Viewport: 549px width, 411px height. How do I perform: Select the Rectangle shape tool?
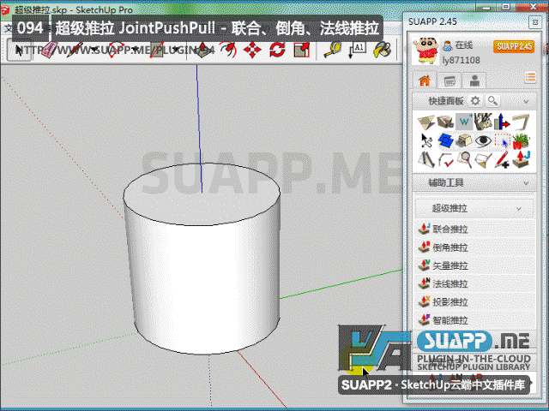(158, 50)
